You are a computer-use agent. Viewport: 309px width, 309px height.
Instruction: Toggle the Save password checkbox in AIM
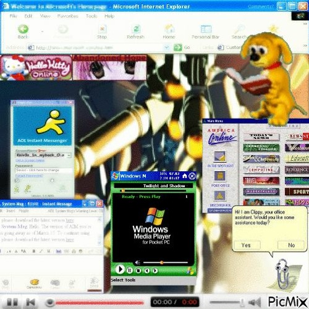coord(17,180)
